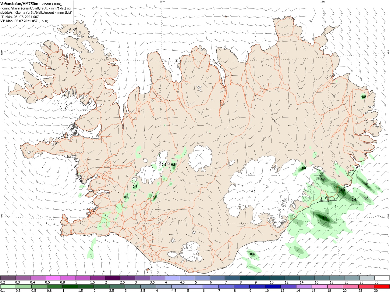Click the 0.5 map value off the southeast coast
The width and height of the screenshot is (390, 293).
point(366,198)
